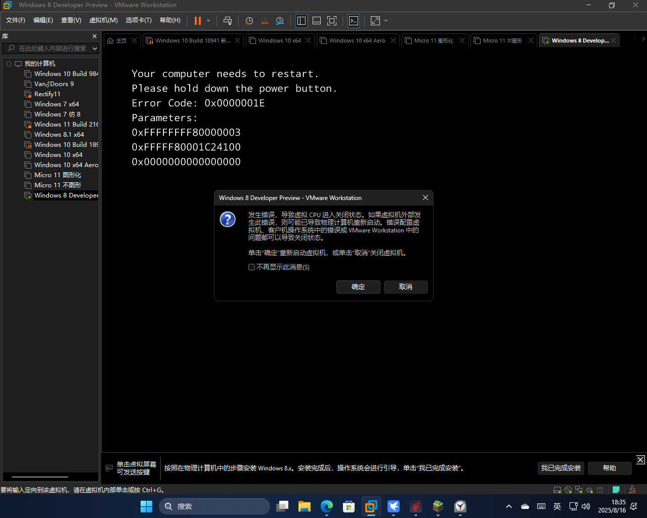Screen dimensions: 647x518
Task: Select Van3Doors 9 in library
Action: point(49,84)
